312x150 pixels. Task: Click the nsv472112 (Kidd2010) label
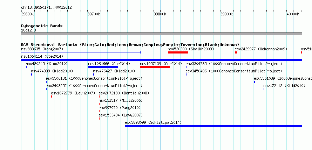tap(284, 86)
